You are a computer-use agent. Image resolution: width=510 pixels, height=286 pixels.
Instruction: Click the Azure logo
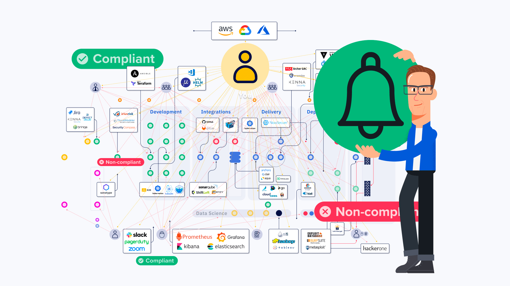[263, 30]
